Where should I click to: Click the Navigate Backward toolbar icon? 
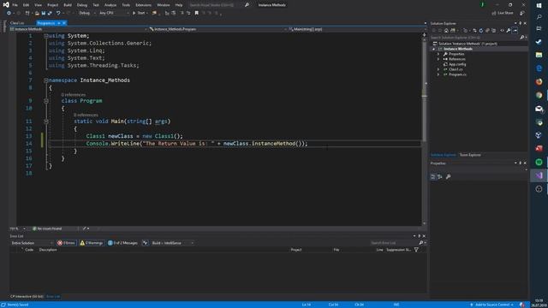tap(9, 13)
